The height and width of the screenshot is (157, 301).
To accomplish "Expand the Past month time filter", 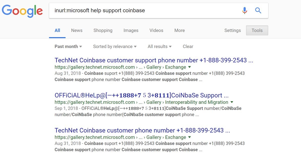I will coord(68,46).
